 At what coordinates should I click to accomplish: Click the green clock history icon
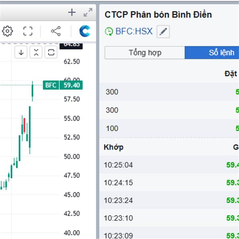click(109, 31)
